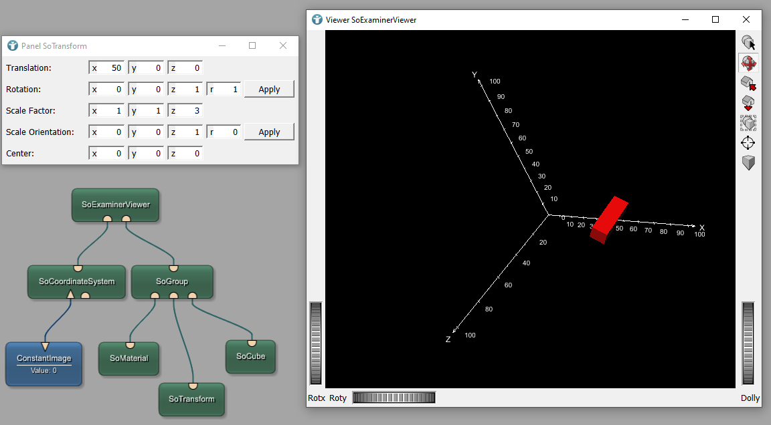Click the SoMaterial module node
Viewport: 771px width, 425px height.
[x=128, y=358]
